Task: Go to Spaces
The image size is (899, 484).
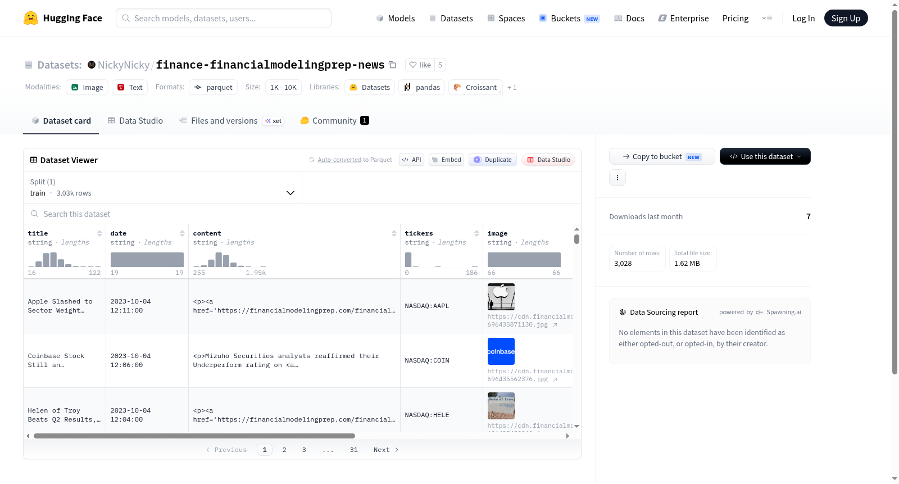Action: [506, 18]
